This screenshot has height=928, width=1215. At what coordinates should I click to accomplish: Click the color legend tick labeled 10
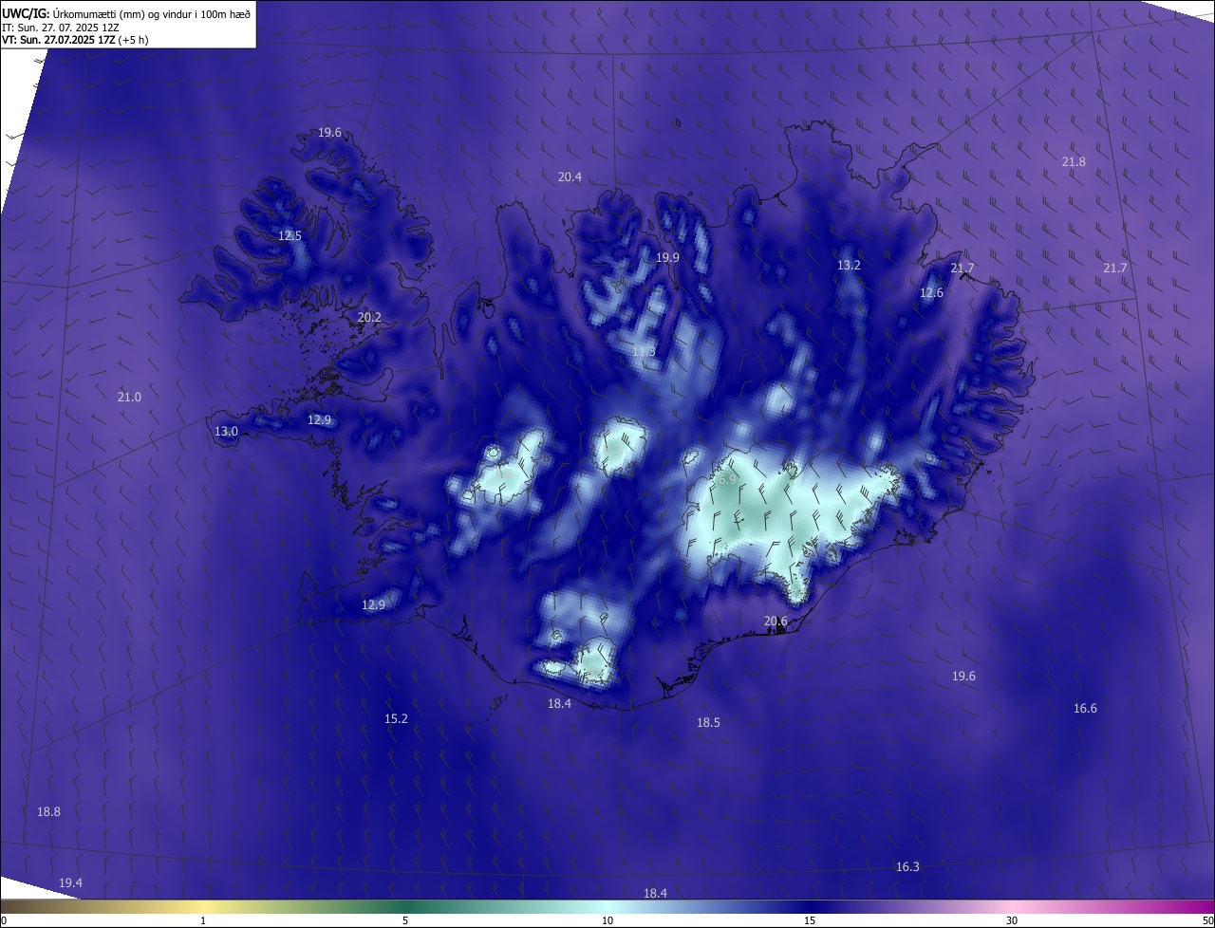click(607, 920)
